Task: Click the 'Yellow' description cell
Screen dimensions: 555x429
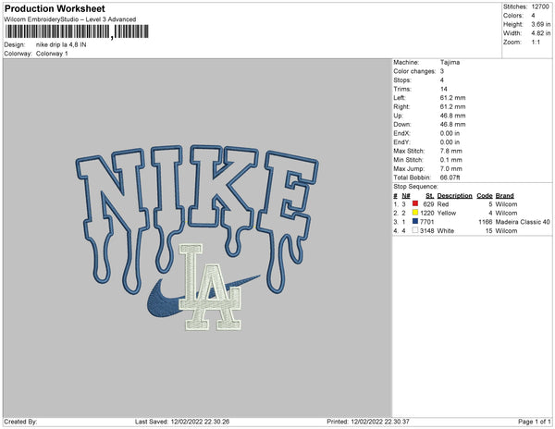Action: click(447, 213)
